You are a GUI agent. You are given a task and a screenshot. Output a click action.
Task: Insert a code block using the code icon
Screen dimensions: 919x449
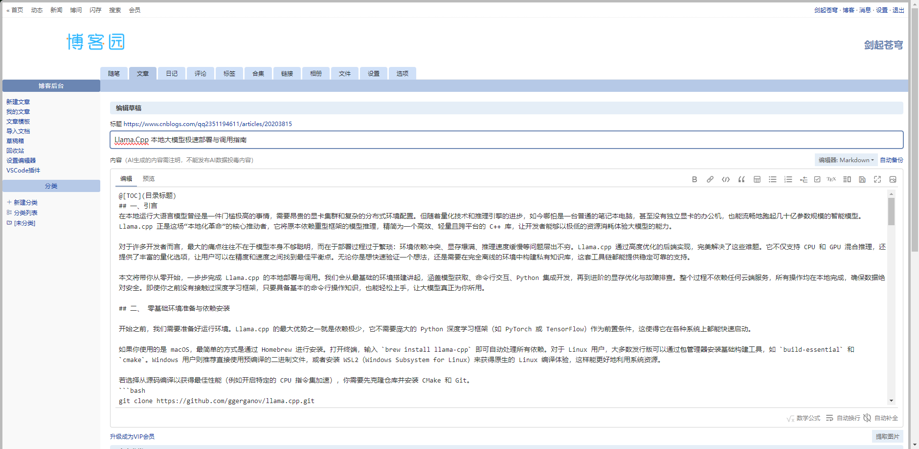coord(726,179)
